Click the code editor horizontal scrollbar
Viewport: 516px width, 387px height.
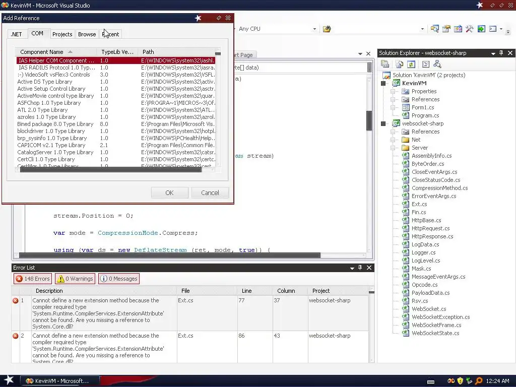169,255
